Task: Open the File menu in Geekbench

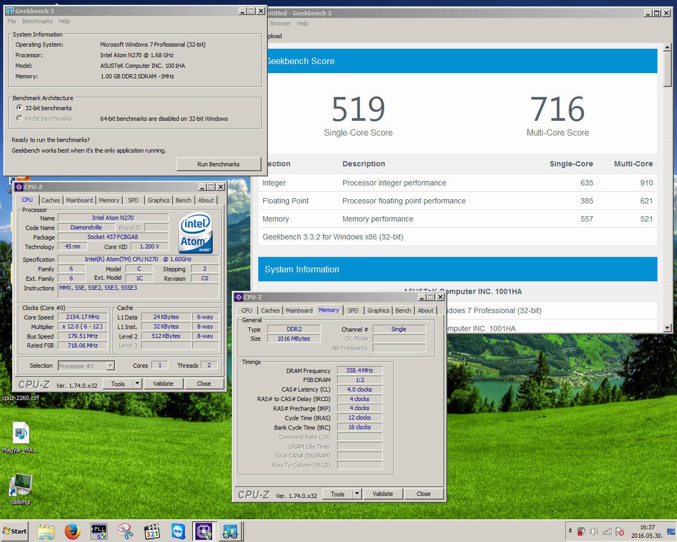Action: (12, 21)
